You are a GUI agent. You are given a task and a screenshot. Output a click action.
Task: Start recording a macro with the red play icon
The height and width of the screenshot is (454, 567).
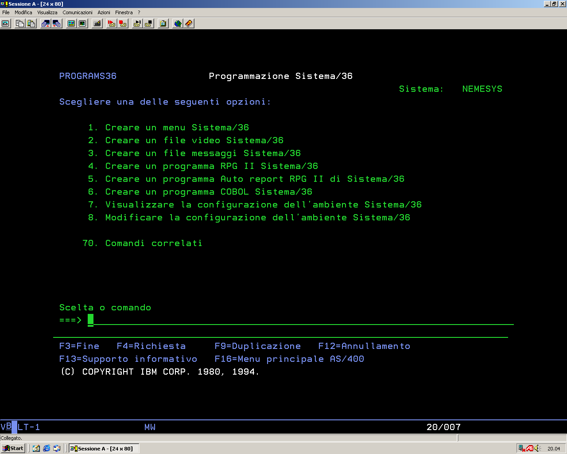click(112, 23)
